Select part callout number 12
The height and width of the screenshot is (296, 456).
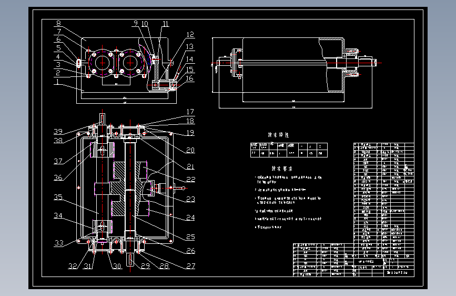[x=190, y=35]
